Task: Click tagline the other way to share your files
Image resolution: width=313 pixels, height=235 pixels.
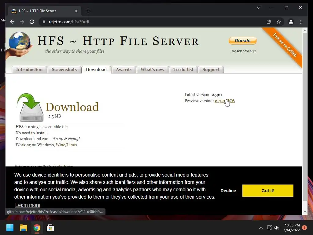Action: click(x=75, y=51)
